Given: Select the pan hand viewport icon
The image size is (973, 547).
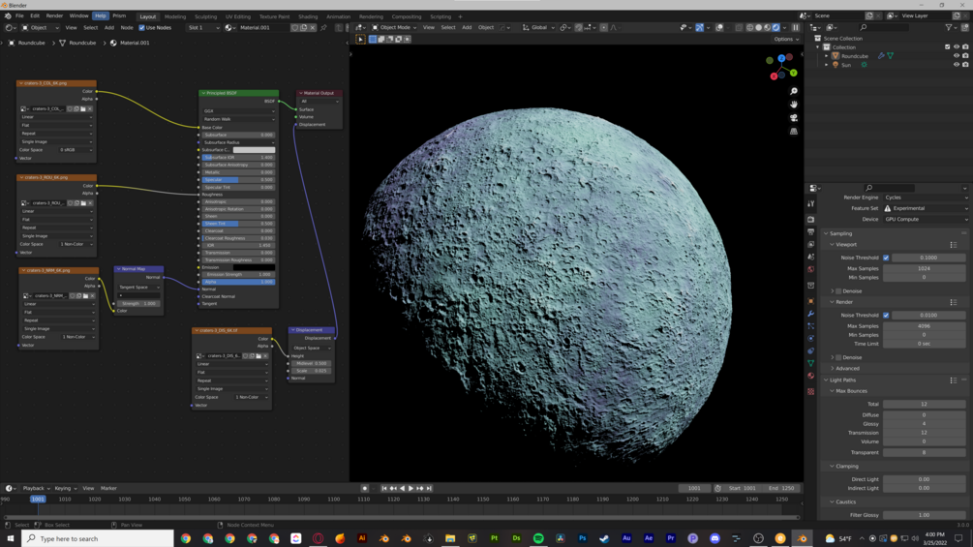Looking at the screenshot, I should (x=794, y=105).
